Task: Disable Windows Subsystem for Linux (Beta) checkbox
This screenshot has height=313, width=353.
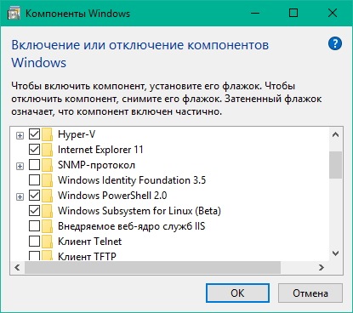Action: tap(34, 211)
